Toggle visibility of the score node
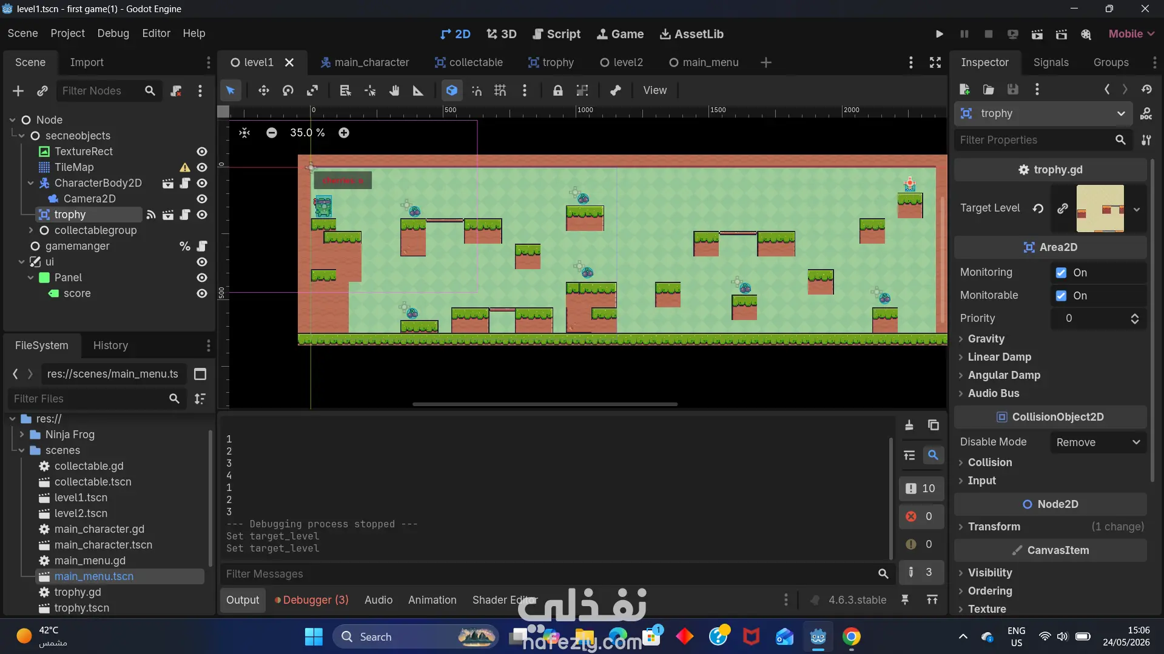Image resolution: width=1164 pixels, height=654 pixels. click(x=202, y=293)
